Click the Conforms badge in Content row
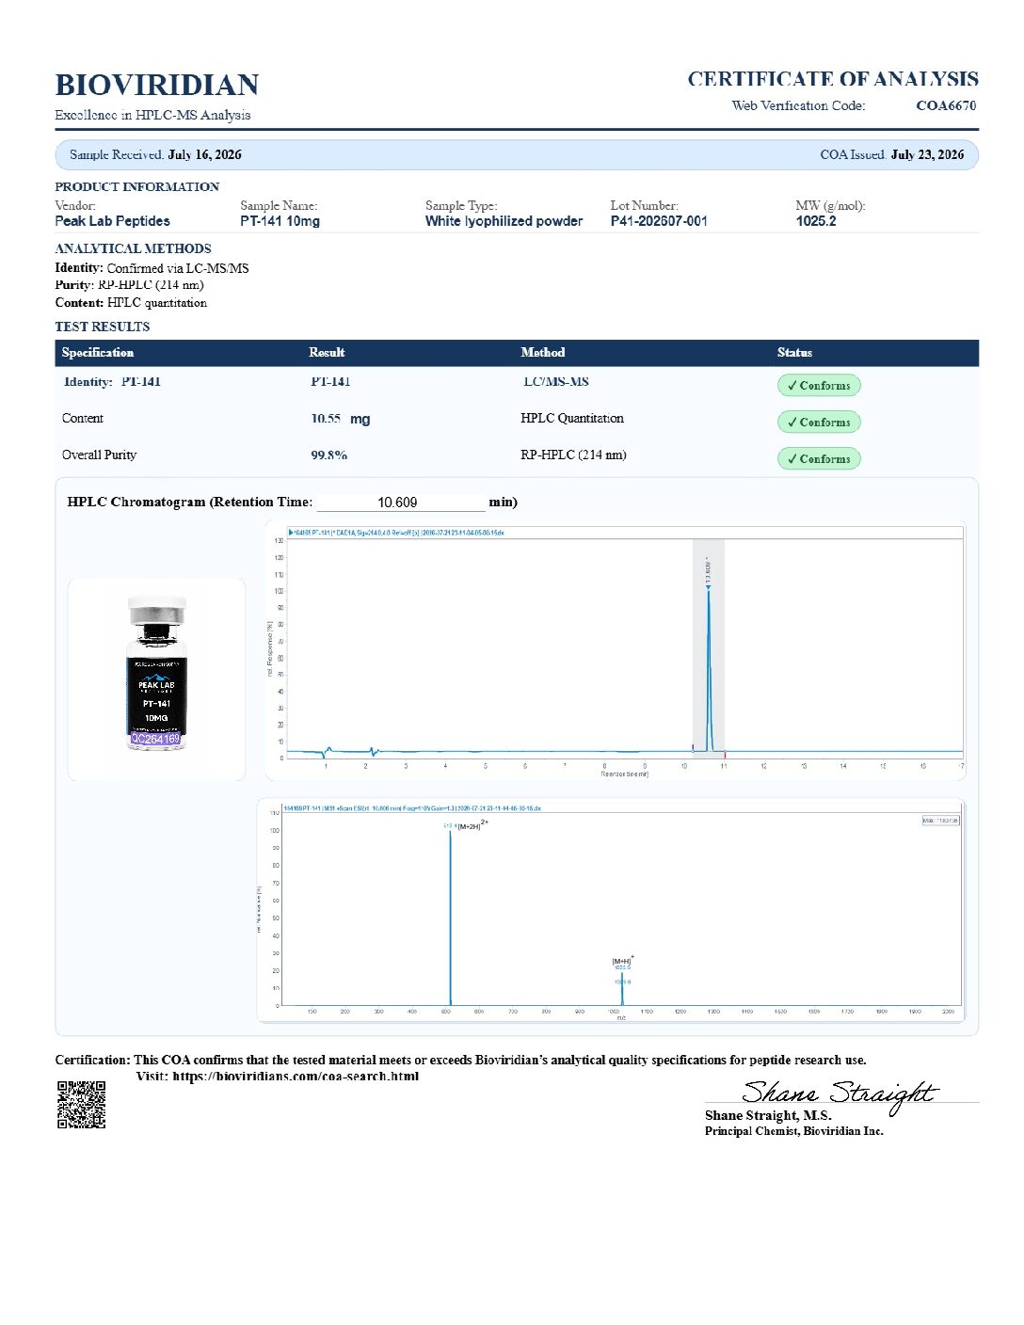The width and height of the screenshot is (1024, 1325). pos(819,423)
